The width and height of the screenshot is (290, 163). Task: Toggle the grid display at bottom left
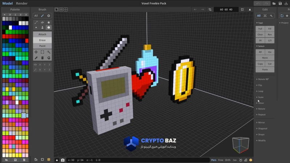tap(49, 159)
